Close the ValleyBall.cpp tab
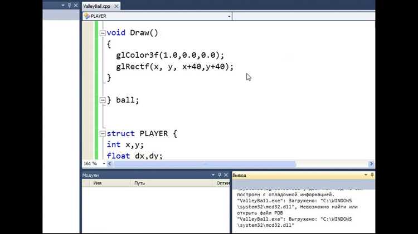Viewport: 418px width, 234px height. click(116, 6)
